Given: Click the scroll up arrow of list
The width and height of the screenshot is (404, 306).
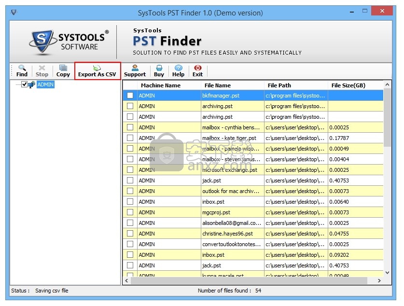Looking at the screenshot, I should (x=387, y=84).
